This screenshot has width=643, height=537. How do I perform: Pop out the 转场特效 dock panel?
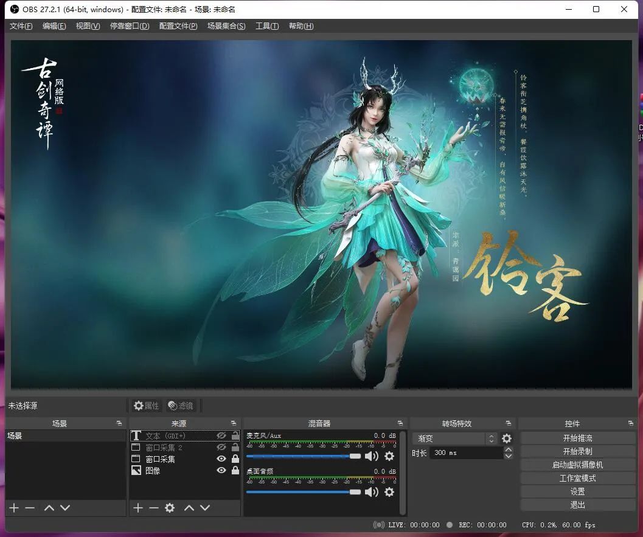pyautogui.click(x=509, y=423)
